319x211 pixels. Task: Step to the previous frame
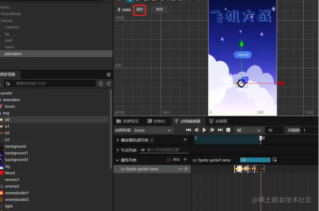[x=196, y=130]
